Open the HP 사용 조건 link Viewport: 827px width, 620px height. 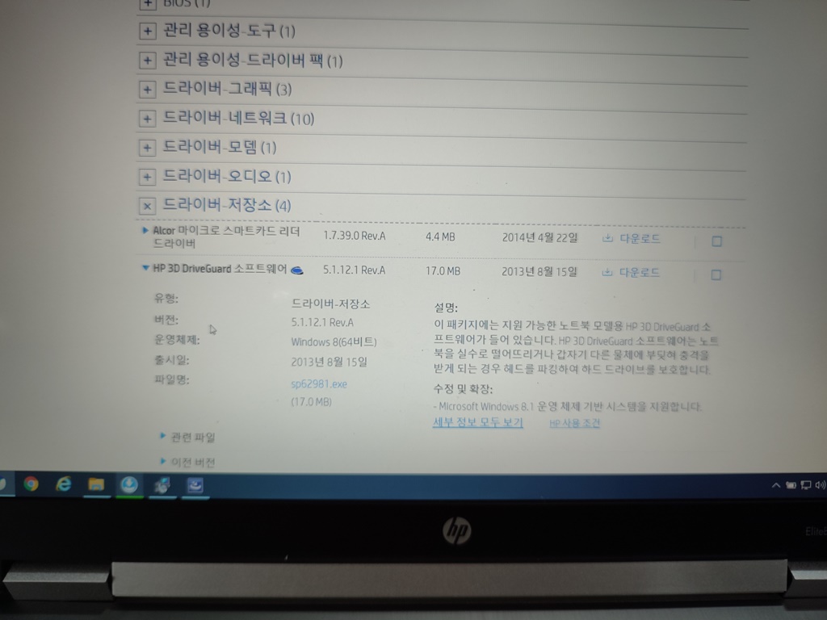click(574, 423)
